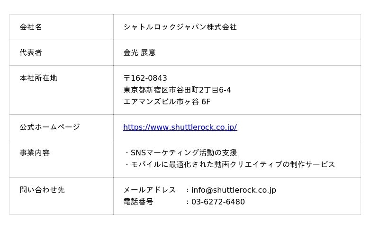This screenshot has width=379, height=229.
Task: Click the 電話番号 label text
Action: 138,202
